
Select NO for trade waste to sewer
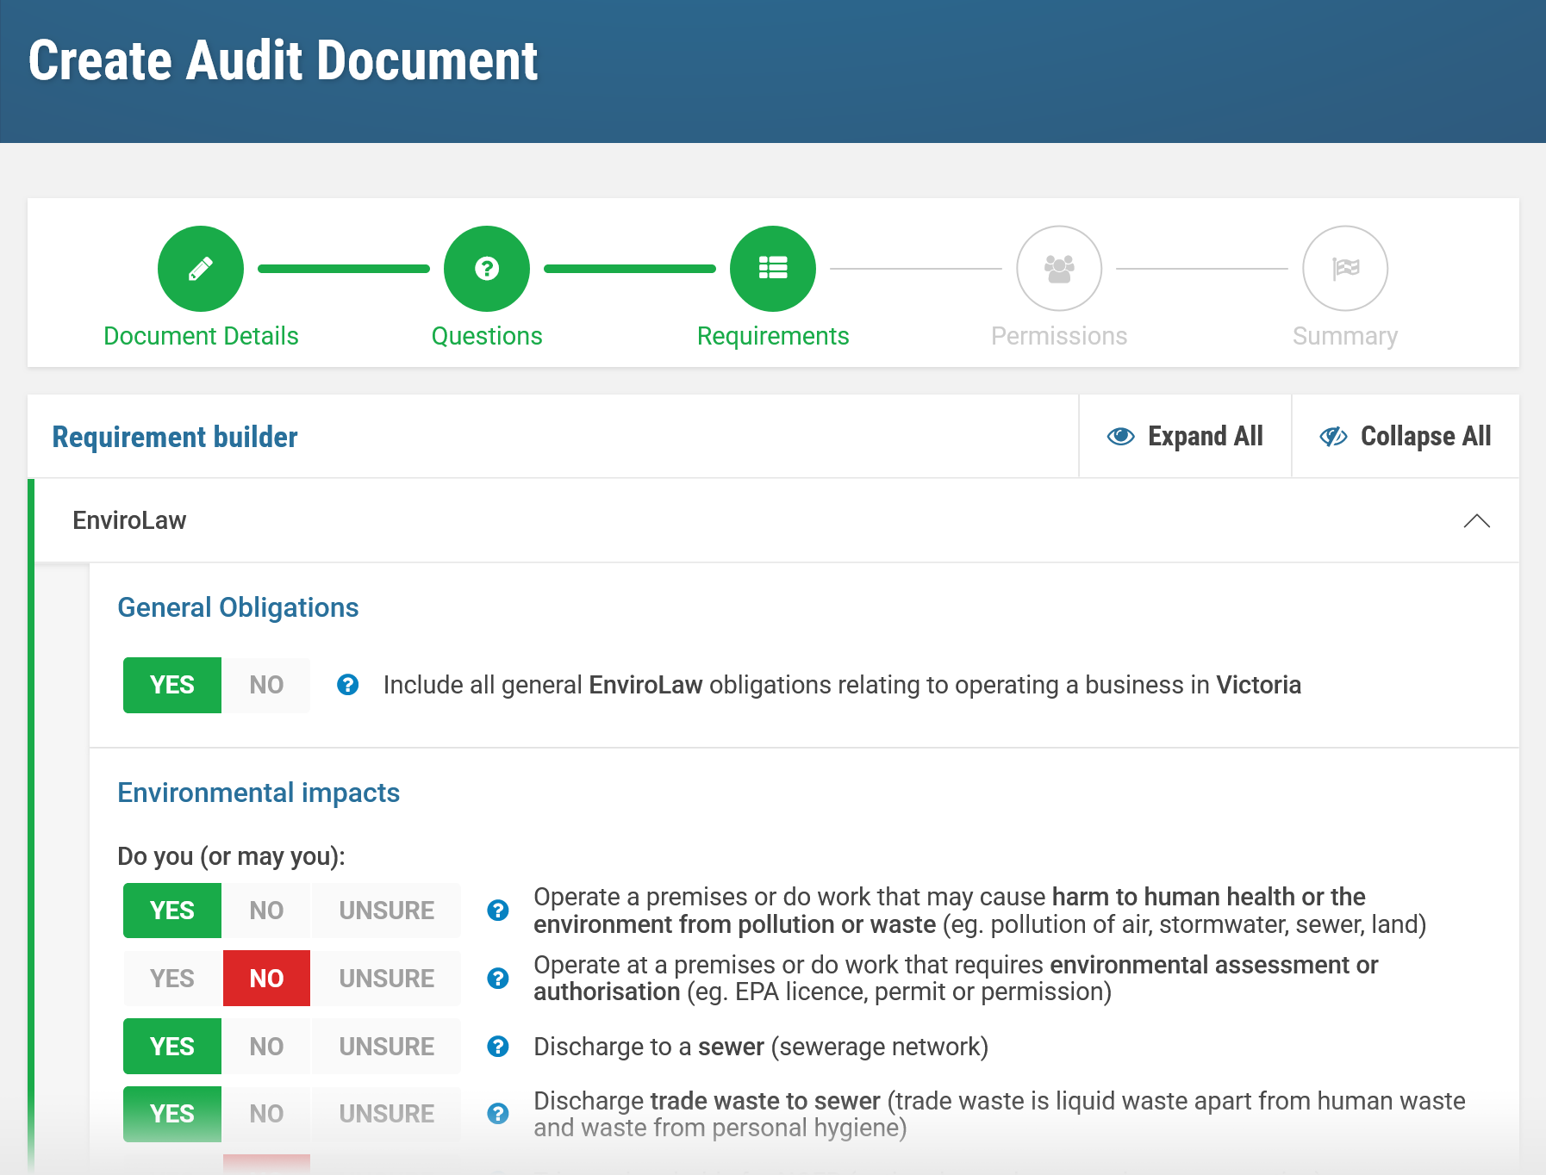coord(266,1114)
